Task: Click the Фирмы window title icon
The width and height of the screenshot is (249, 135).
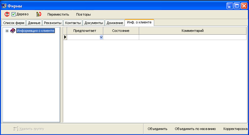Action: tap(4, 6)
